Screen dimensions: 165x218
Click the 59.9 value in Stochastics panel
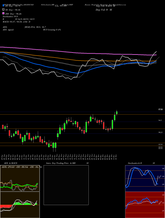point(160,177)
